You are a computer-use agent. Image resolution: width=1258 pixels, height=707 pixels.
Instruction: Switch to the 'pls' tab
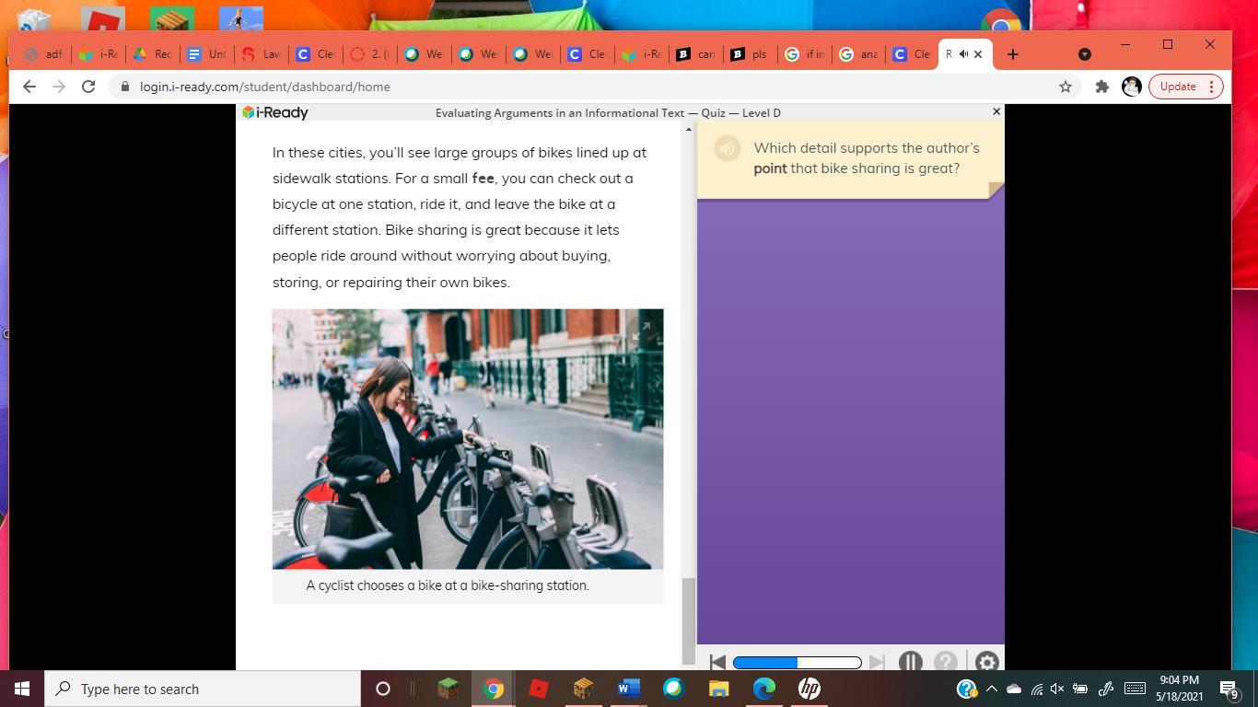click(x=751, y=54)
